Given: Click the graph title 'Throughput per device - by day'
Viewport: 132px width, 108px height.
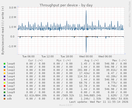Looking at the screenshot, I should [66, 5].
